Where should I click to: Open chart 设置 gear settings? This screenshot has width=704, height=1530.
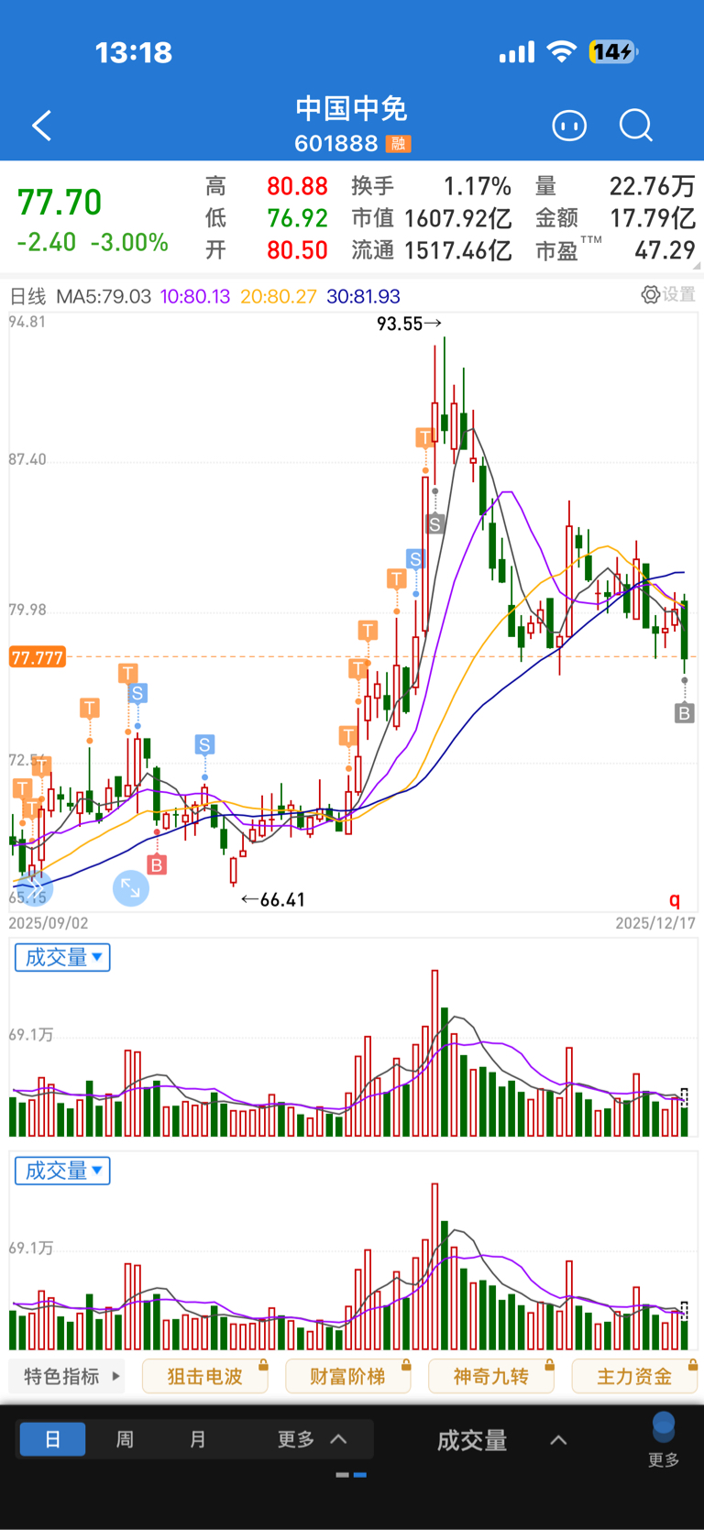[x=668, y=294]
